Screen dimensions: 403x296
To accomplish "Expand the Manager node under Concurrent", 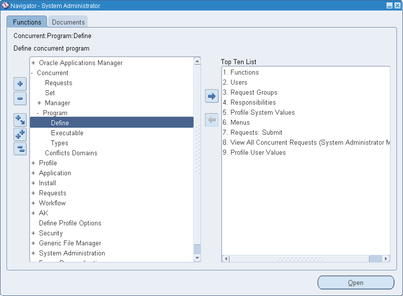I will point(39,103).
